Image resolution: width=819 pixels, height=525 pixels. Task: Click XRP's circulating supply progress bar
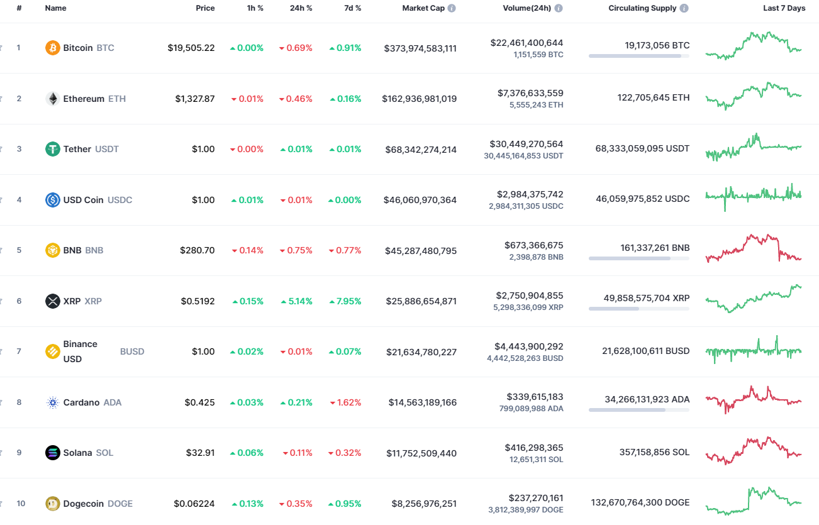[x=638, y=308]
